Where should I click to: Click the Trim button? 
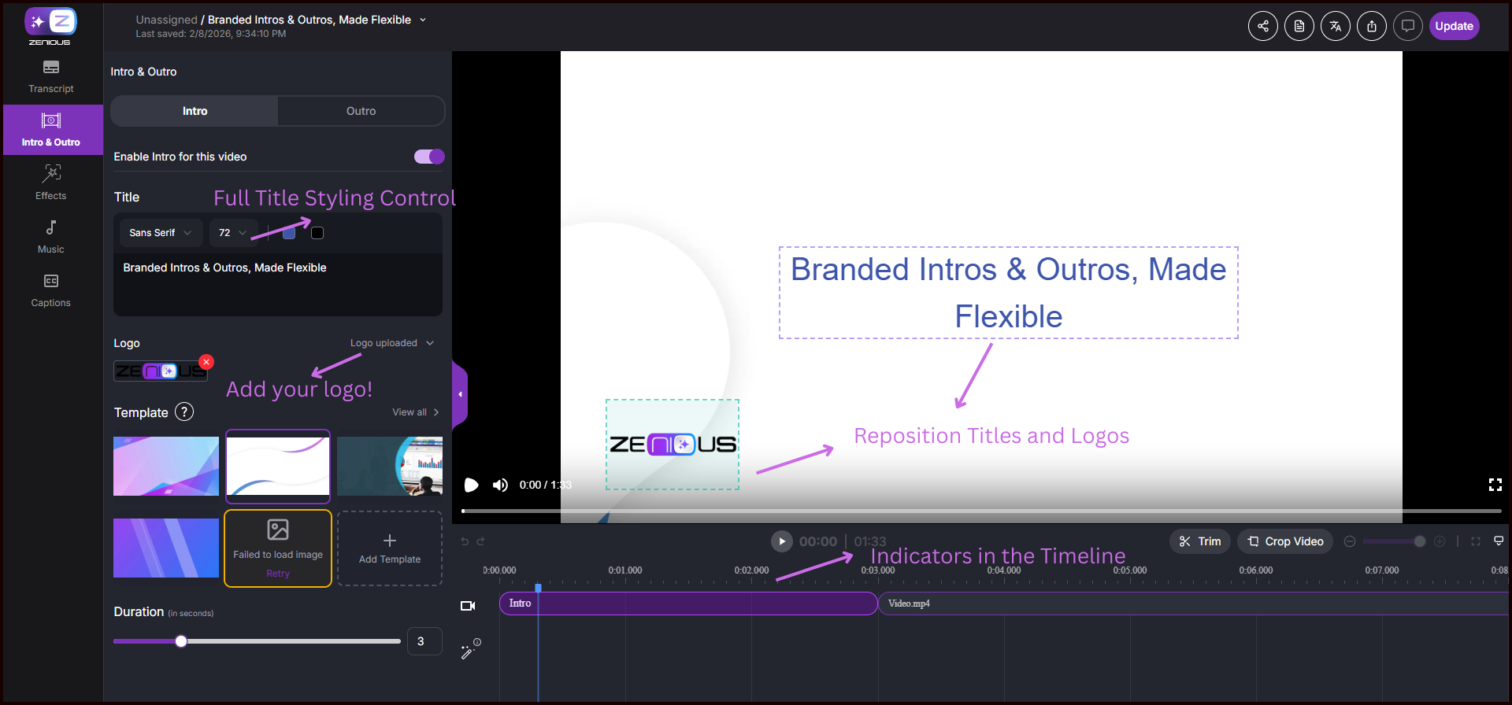click(x=1199, y=541)
